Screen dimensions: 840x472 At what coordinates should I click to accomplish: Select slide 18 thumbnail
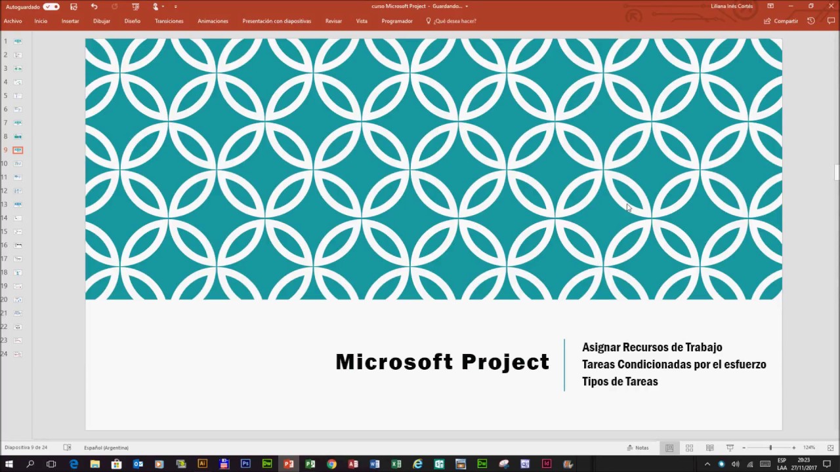[18, 273]
